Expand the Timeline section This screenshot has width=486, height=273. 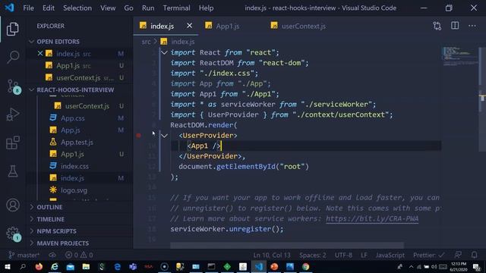[x=51, y=219]
